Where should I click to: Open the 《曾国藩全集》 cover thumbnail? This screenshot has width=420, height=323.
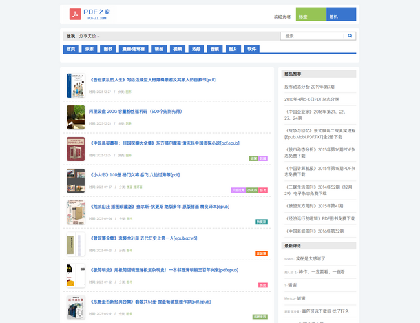tap(76, 244)
